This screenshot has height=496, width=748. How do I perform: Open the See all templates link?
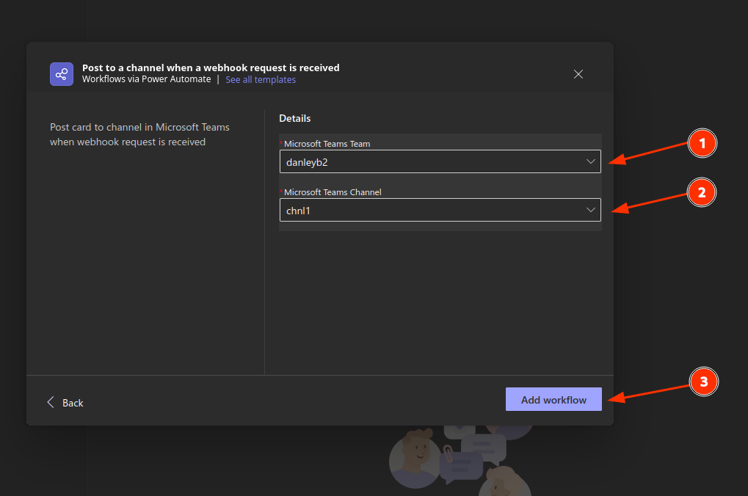click(261, 79)
